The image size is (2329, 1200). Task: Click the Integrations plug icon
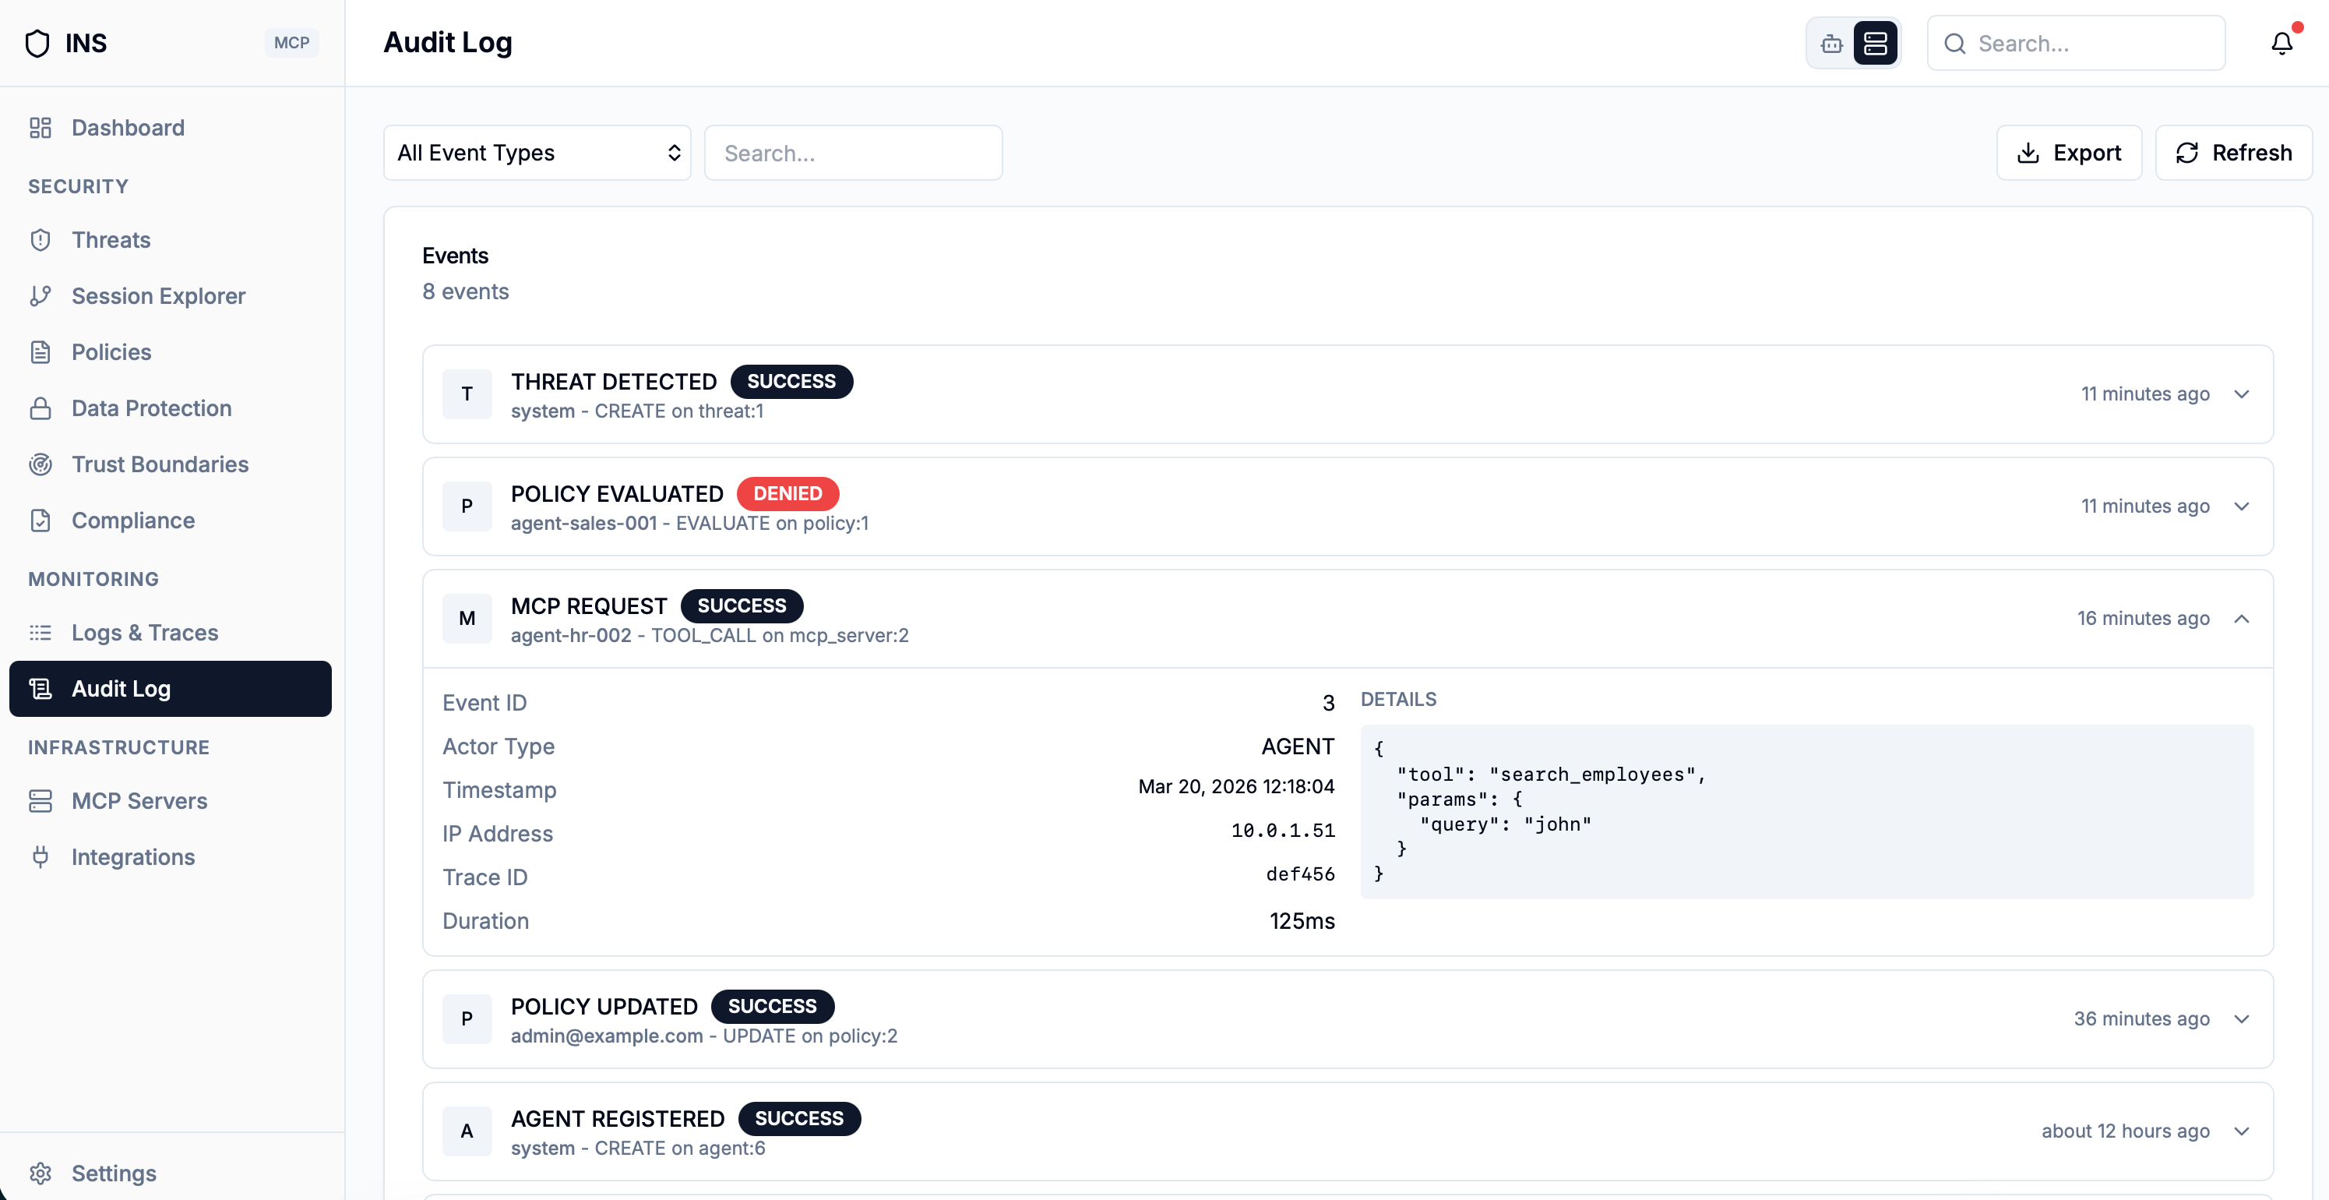point(40,856)
